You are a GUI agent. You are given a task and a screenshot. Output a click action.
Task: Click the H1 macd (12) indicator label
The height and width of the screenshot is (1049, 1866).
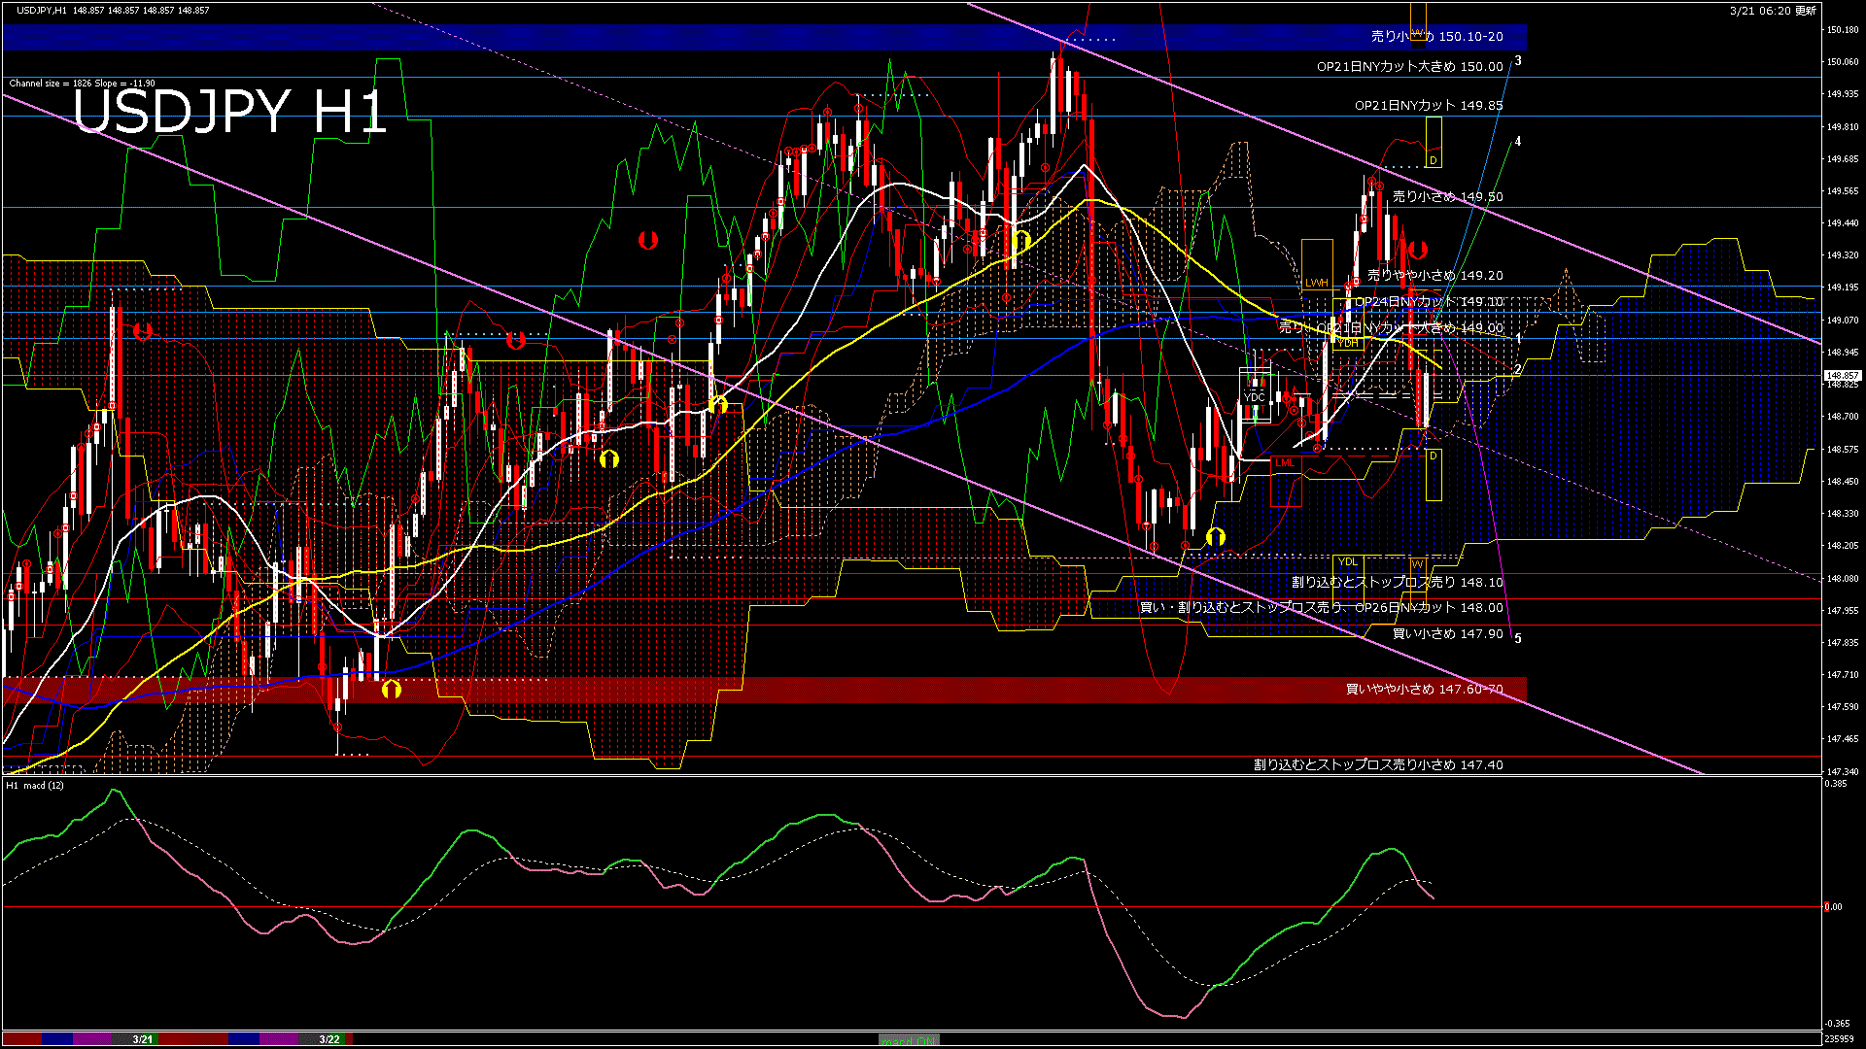tap(35, 785)
